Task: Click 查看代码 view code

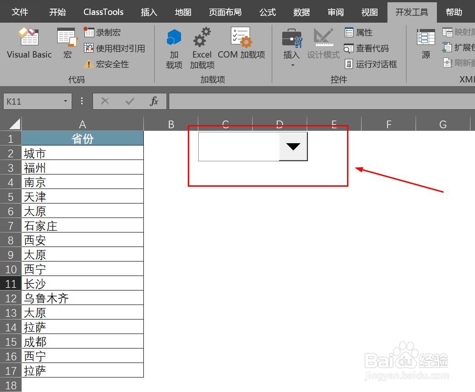Action: (x=366, y=48)
